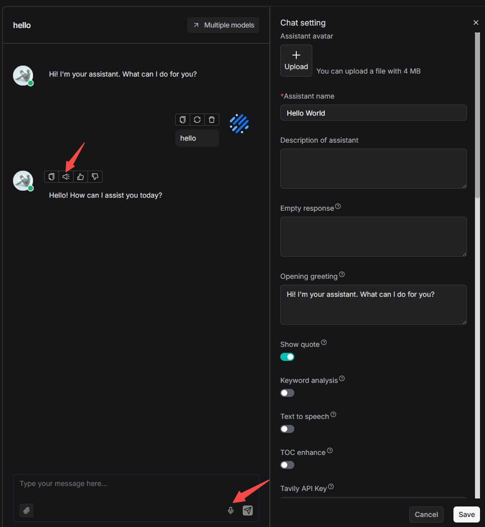Image resolution: width=485 pixels, height=527 pixels.
Task: Attach a file using paperclip icon
Action: click(x=27, y=510)
